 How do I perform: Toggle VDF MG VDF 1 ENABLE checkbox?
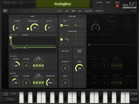click(61, 25)
